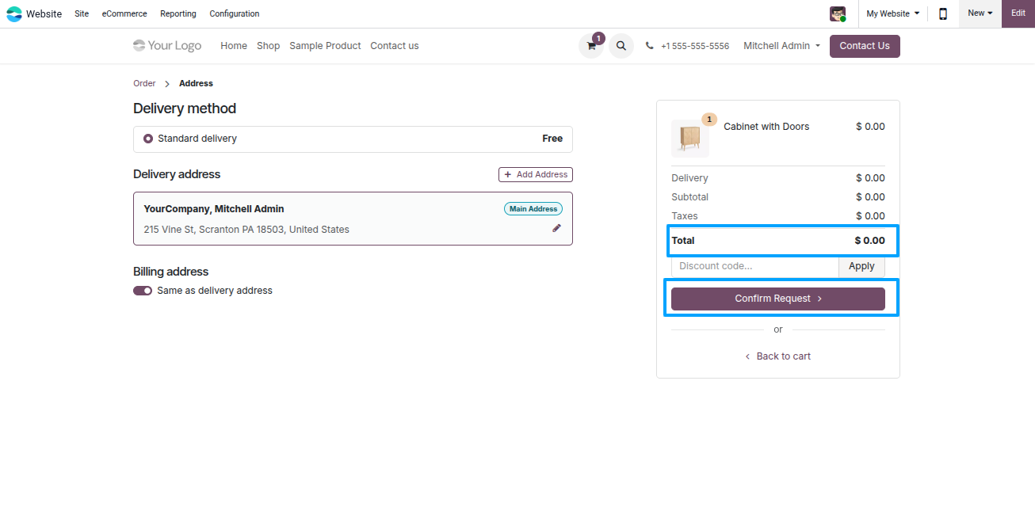Image resolution: width=1035 pixels, height=514 pixels.
Task: Expand the New content dropdown
Action: coord(980,13)
